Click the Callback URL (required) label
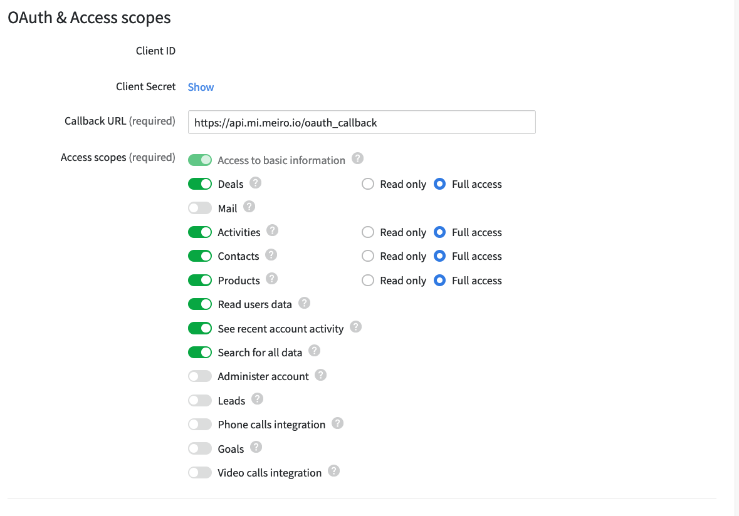Image resolution: width=739 pixels, height=516 pixels. (x=120, y=121)
